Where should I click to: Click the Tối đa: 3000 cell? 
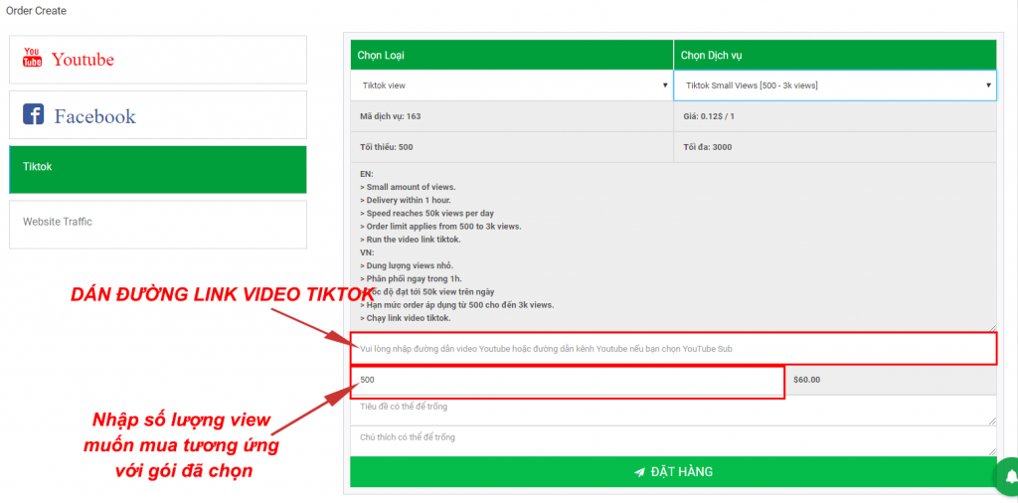[835, 147]
